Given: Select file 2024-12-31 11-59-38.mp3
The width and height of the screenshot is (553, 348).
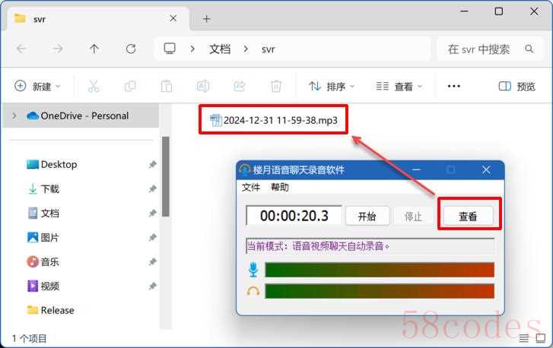Looking at the screenshot, I should (274, 120).
